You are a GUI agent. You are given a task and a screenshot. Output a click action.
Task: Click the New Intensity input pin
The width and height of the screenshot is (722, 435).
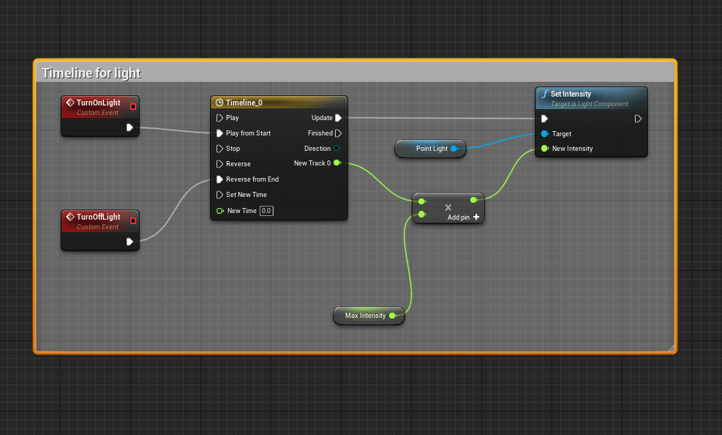click(544, 149)
